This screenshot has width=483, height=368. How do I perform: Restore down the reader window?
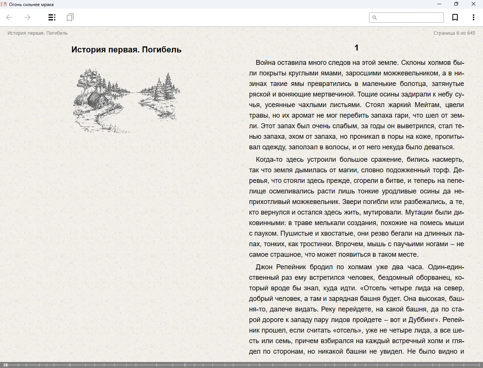(456, 4)
